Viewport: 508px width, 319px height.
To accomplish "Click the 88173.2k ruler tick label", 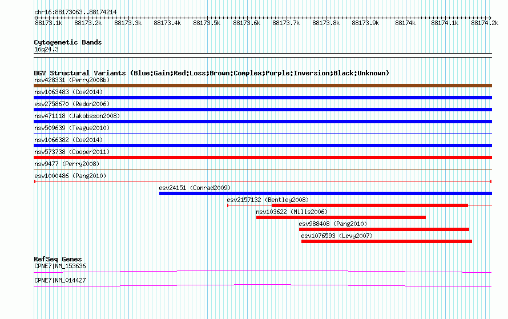I will pos(88,23).
